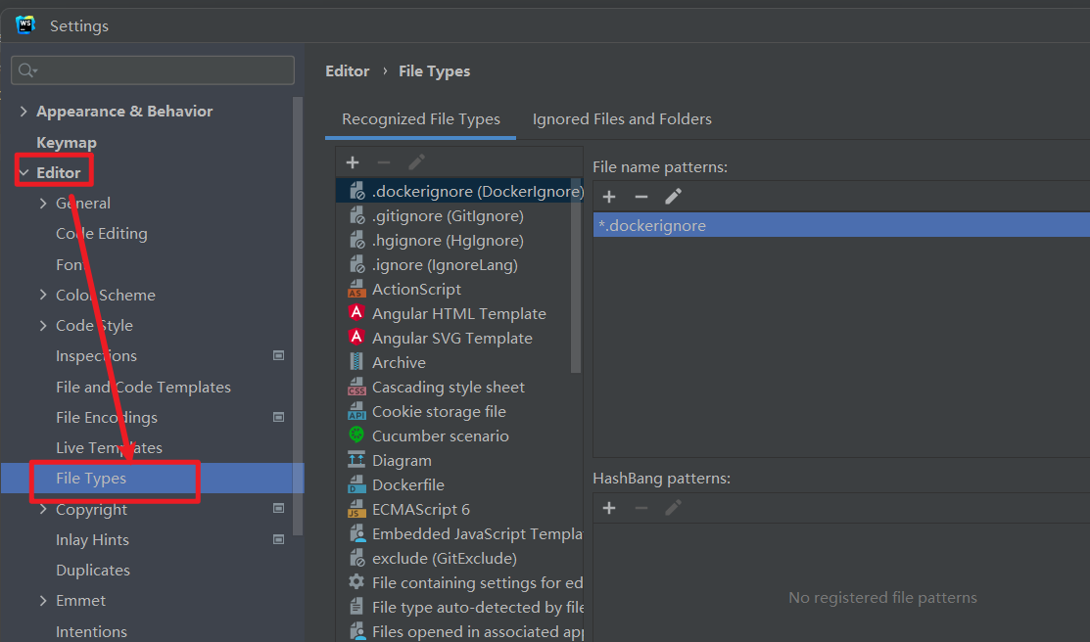The image size is (1090, 642).
Task: Click the ECMAScript 6 JS icon
Action: point(356,509)
